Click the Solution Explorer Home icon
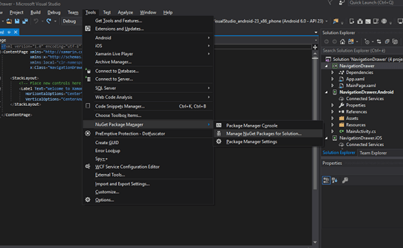This screenshot has height=248, width=403. [x=343, y=42]
